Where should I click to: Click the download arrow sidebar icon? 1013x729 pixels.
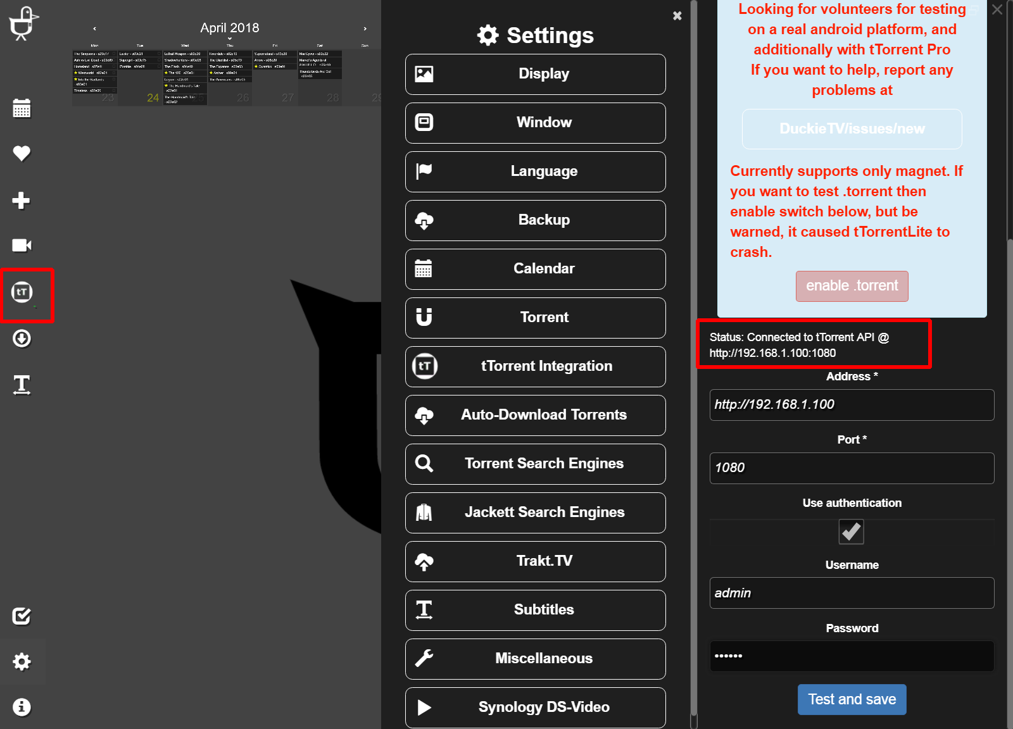click(22, 339)
